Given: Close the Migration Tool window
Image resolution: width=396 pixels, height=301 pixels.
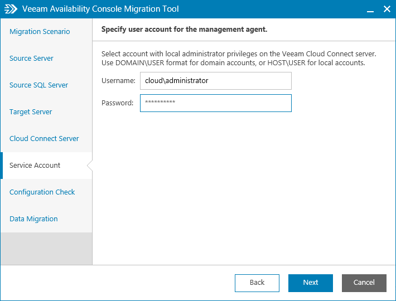Looking at the screenshot, I should click(387, 9).
